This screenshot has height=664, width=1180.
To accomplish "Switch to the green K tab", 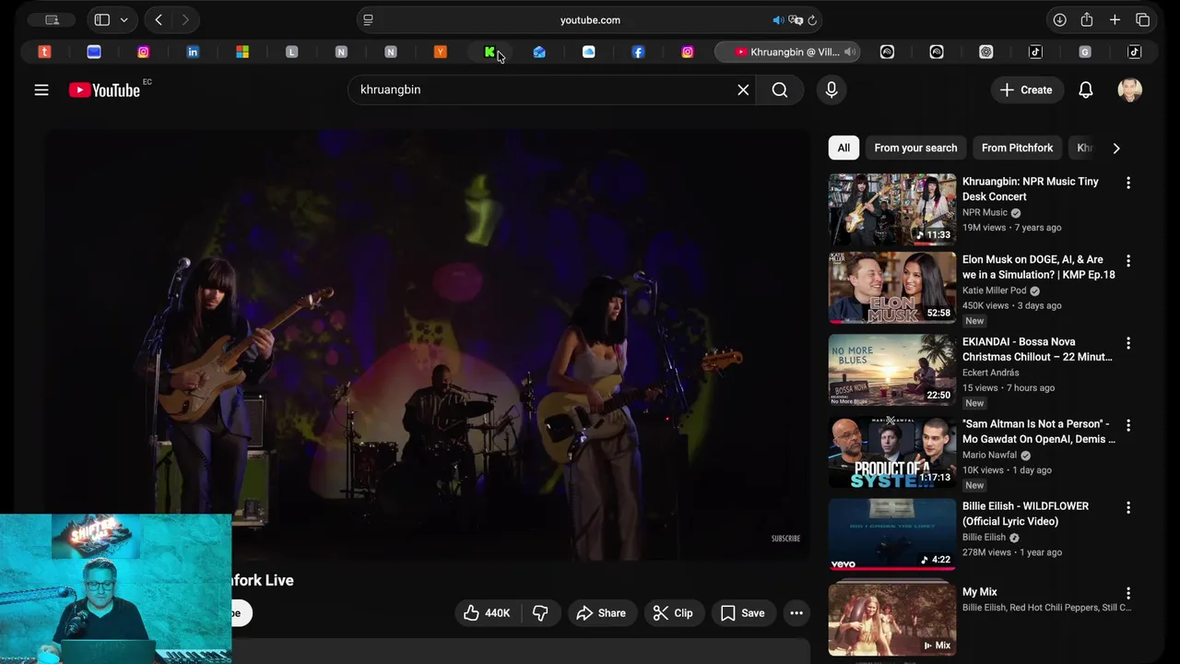I will (x=490, y=52).
